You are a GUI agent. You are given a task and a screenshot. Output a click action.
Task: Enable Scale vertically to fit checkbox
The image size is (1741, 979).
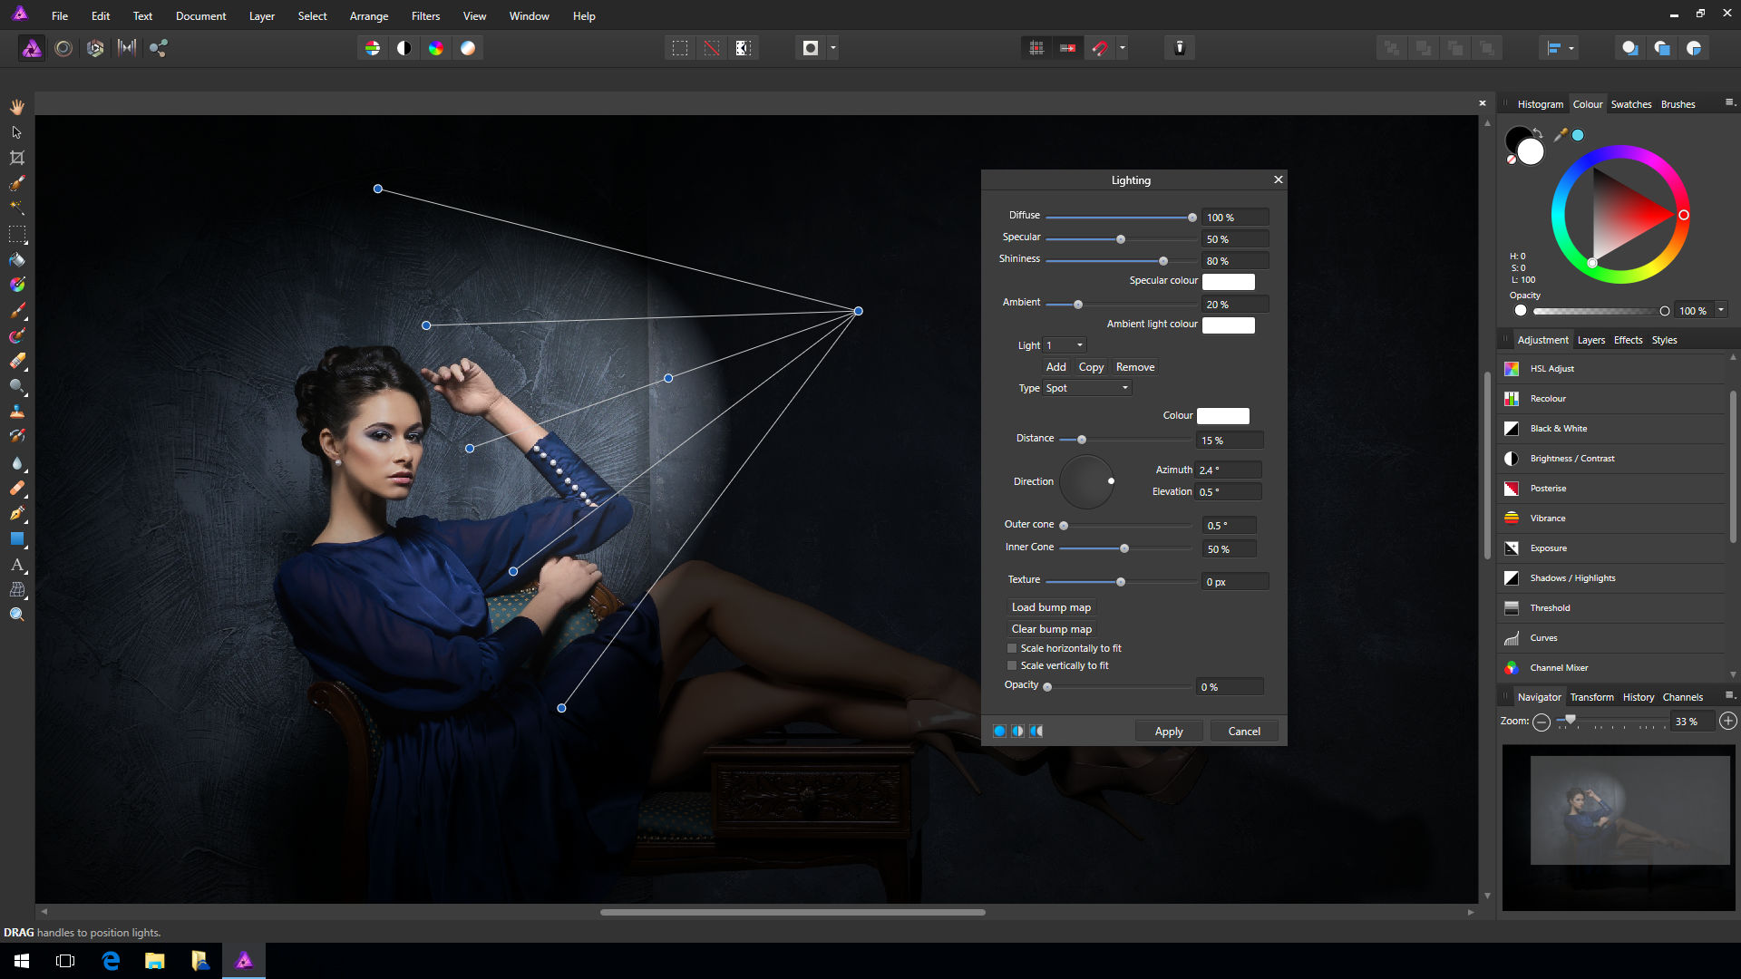pyautogui.click(x=1013, y=664)
